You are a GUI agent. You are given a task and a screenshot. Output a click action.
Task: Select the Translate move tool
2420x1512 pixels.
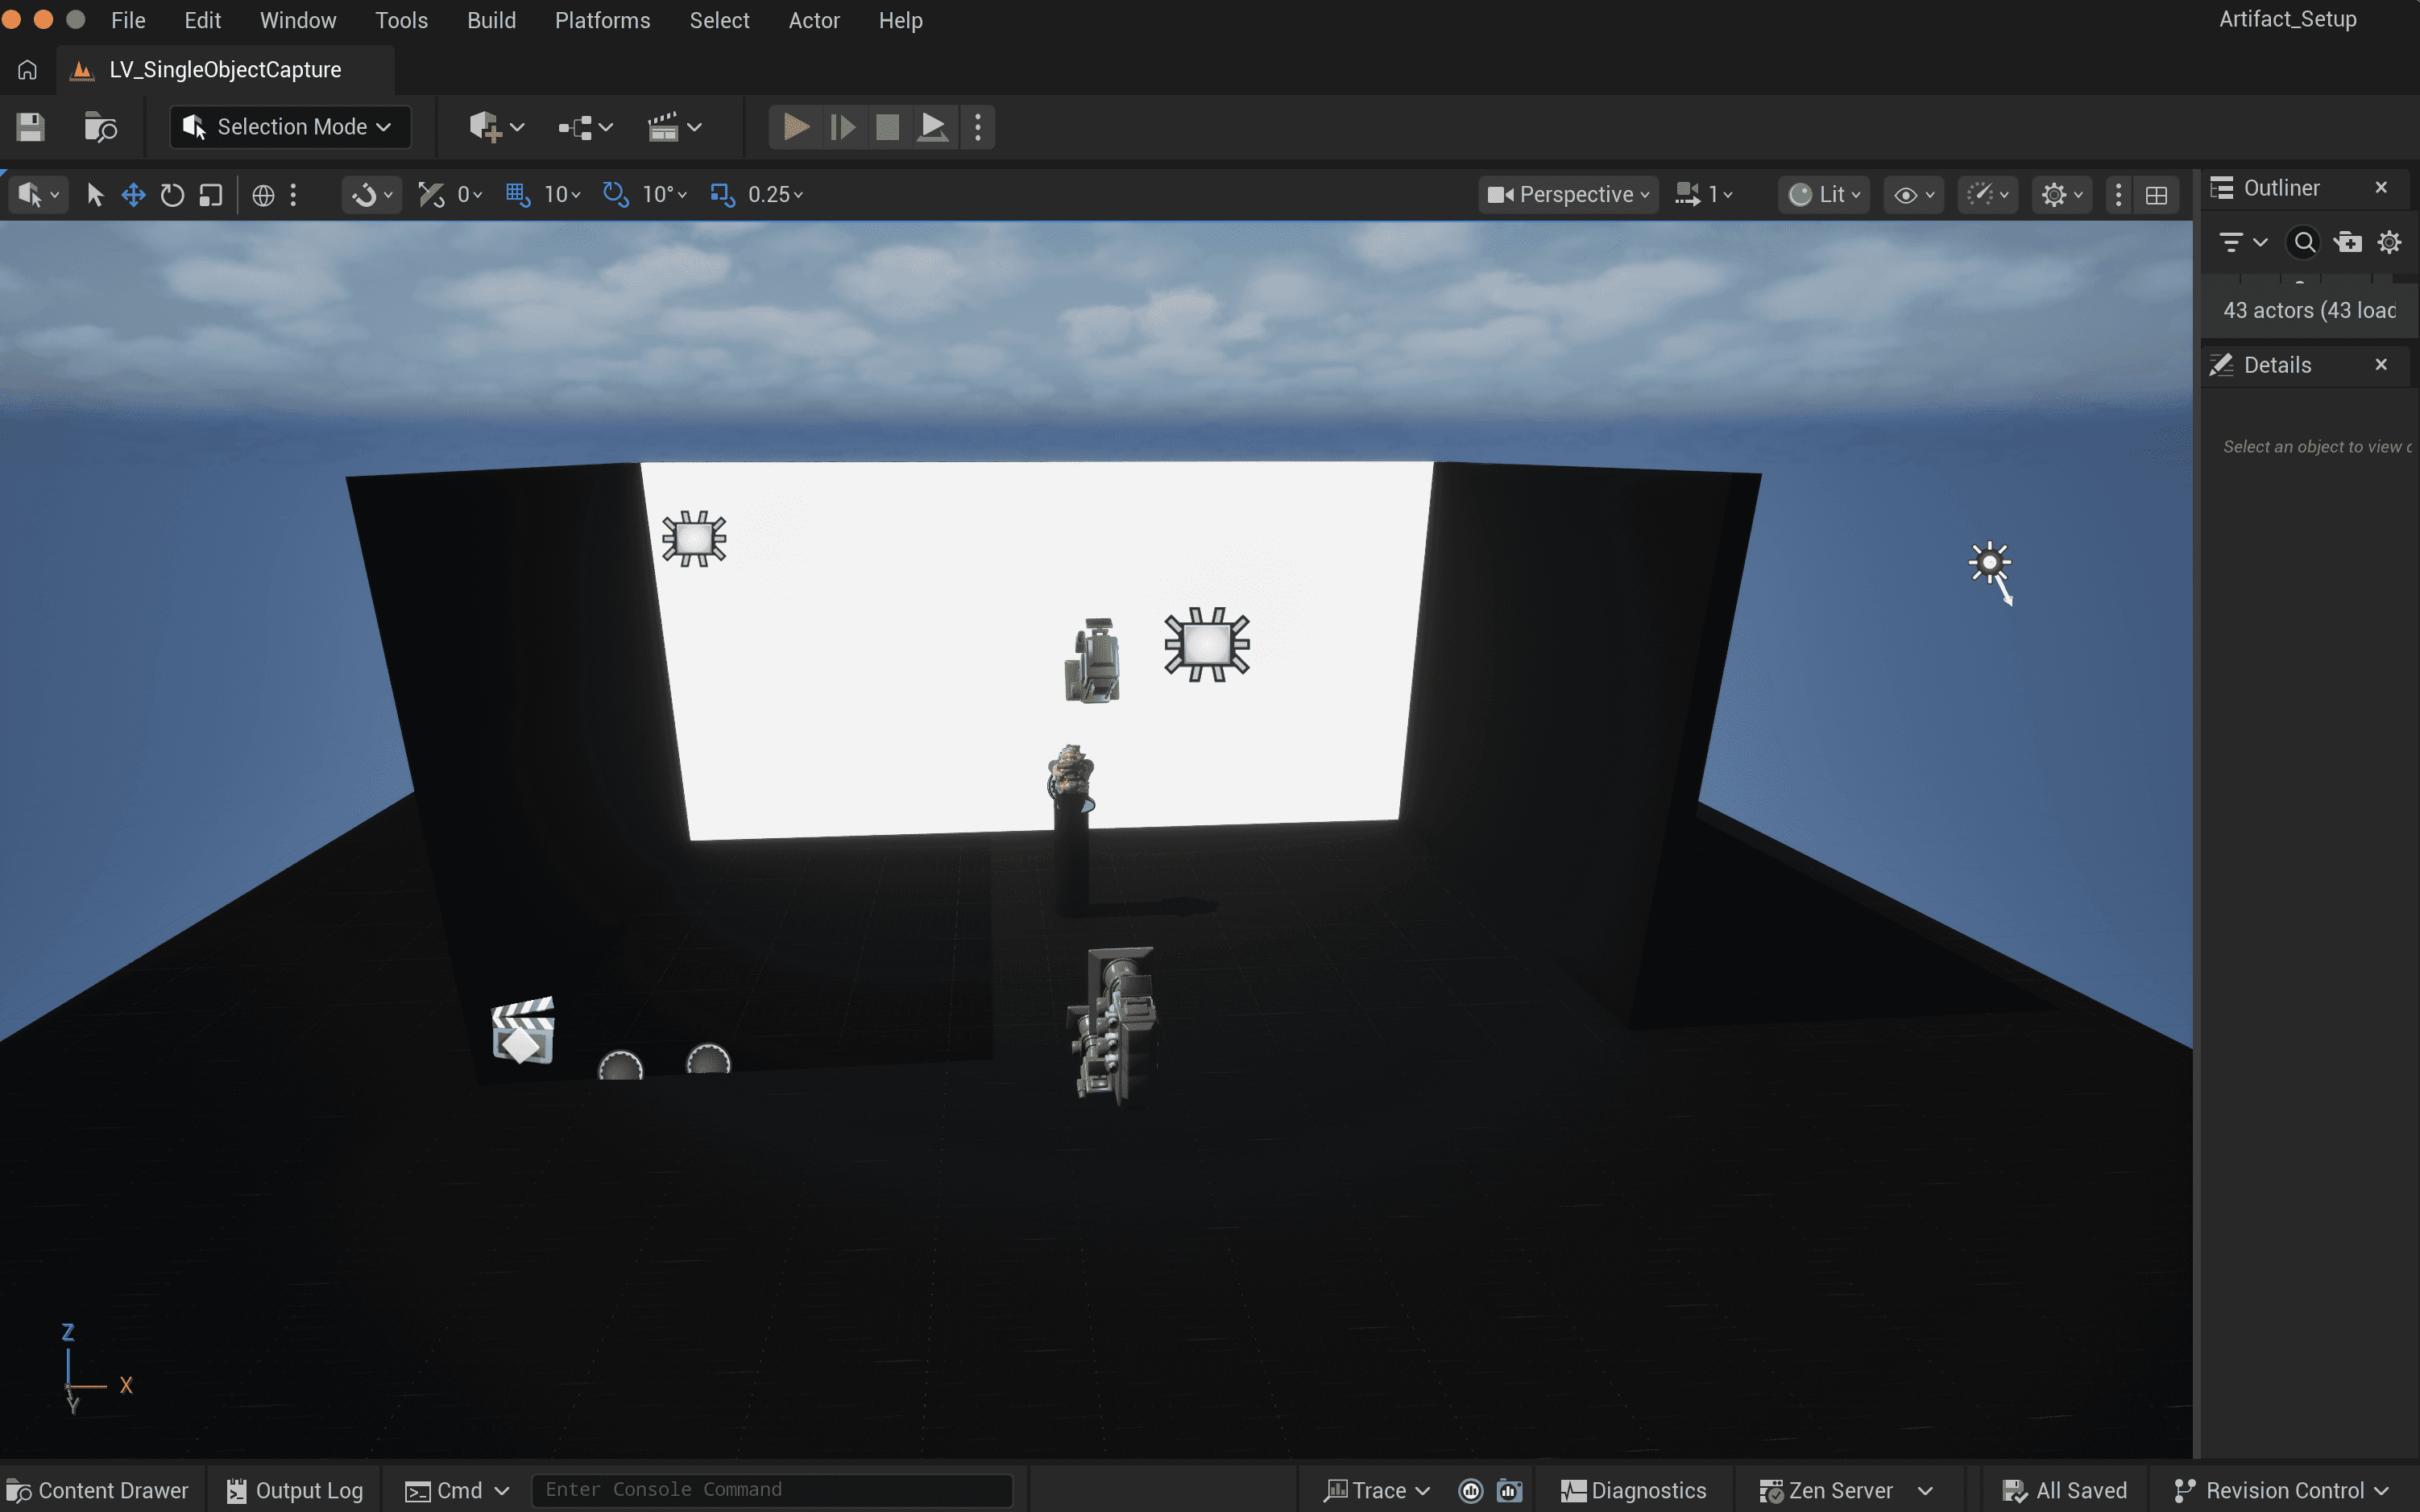coord(133,195)
